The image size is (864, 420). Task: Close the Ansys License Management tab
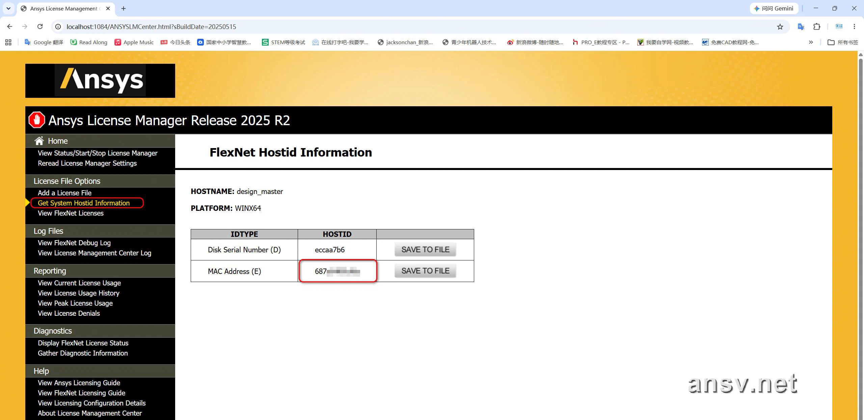point(108,8)
